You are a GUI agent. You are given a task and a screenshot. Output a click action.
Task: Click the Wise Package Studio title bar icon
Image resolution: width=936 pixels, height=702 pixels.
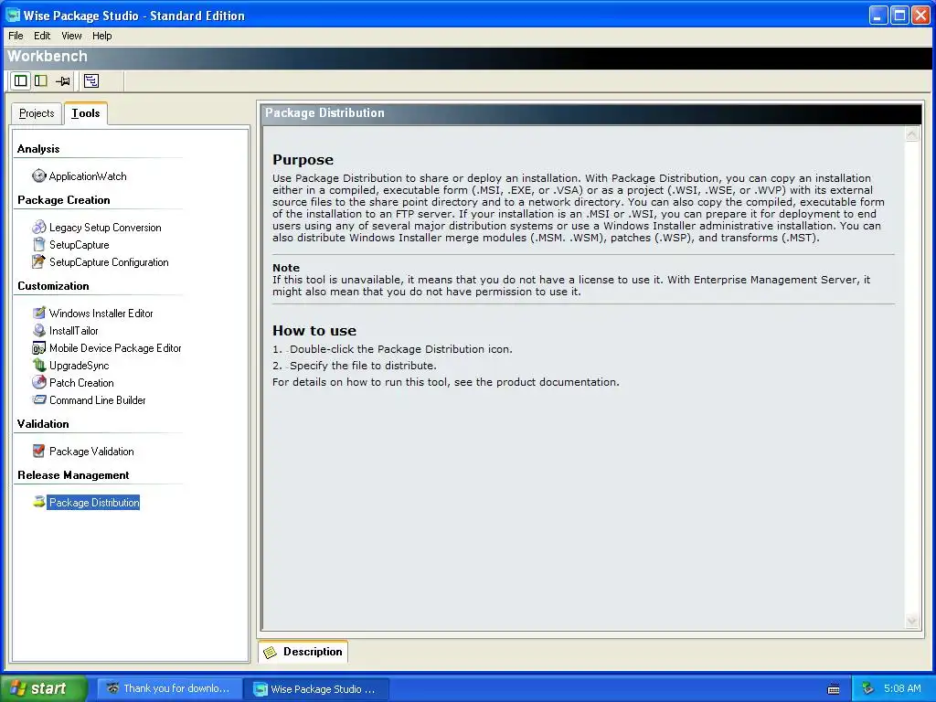13,15
